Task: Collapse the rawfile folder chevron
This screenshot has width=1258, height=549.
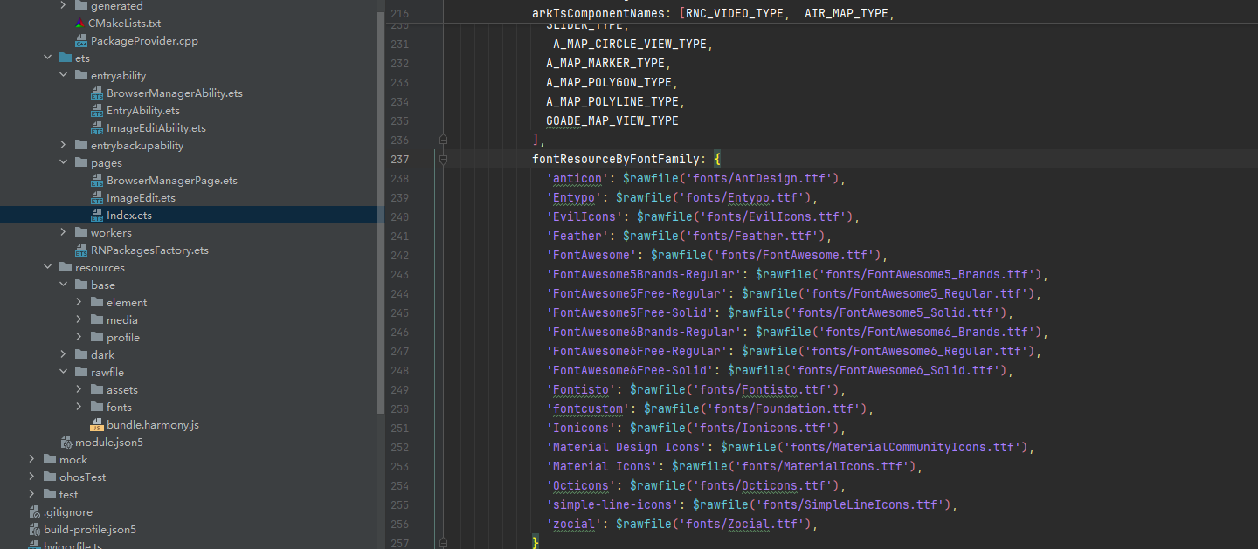Action: coord(63,373)
